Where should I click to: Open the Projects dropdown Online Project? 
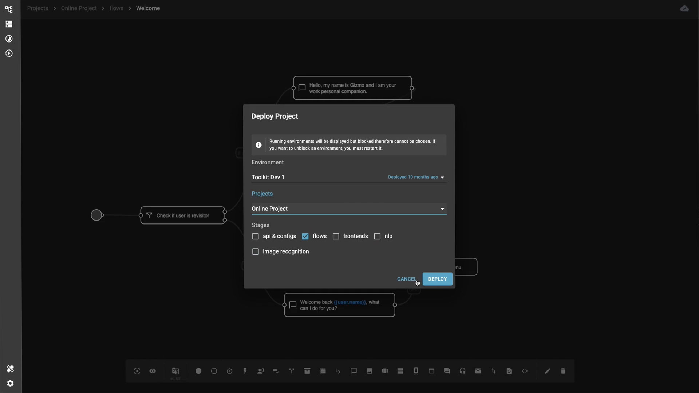(349, 209)
